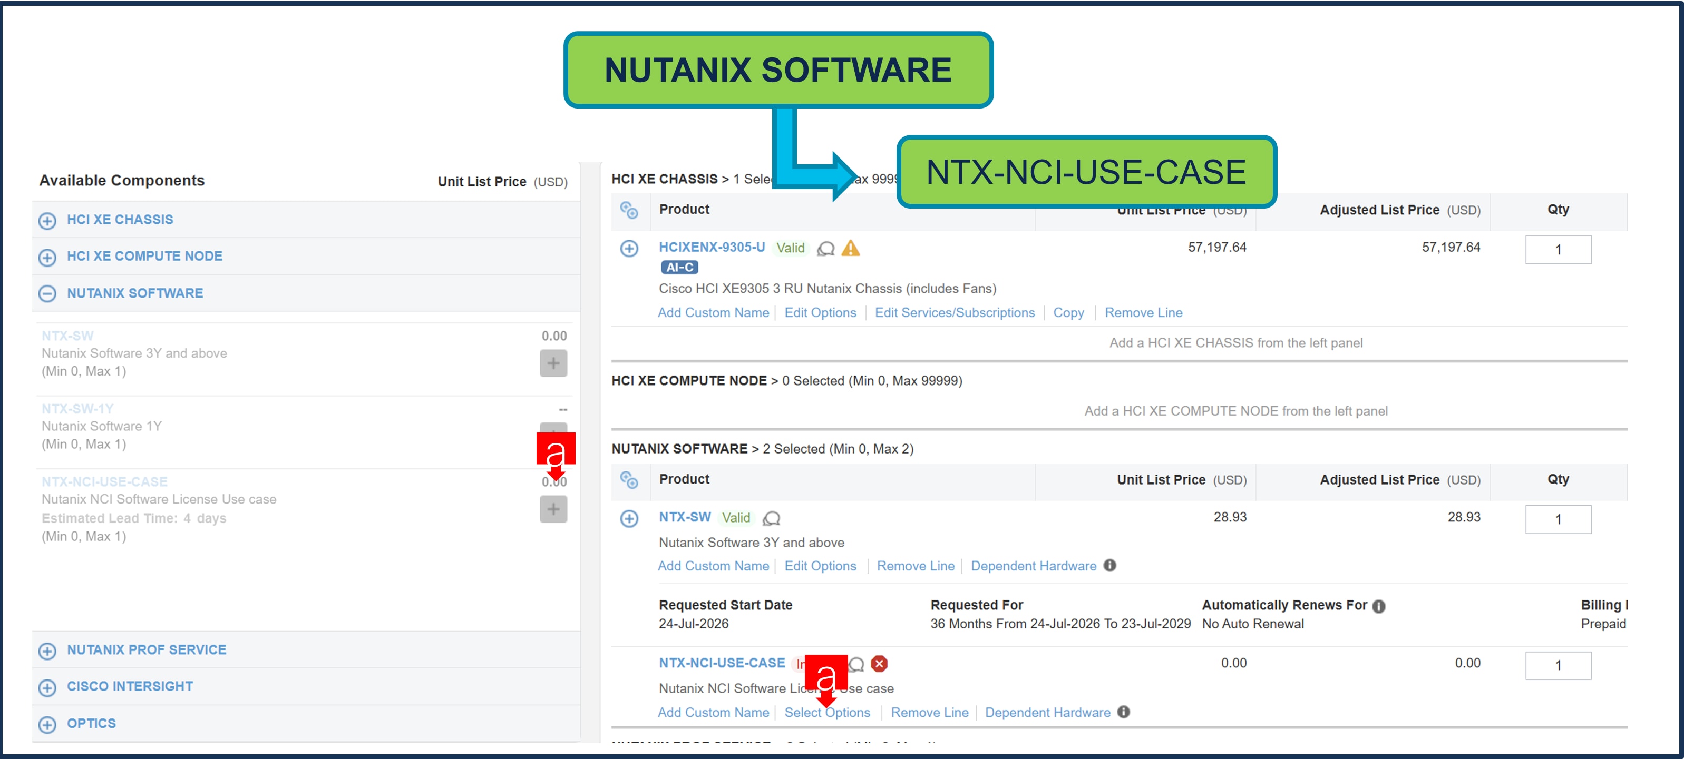Open the comment bubble for HCIXENX-9305-U
This screenshot has height=759, width=1684.
click(825, 248)
